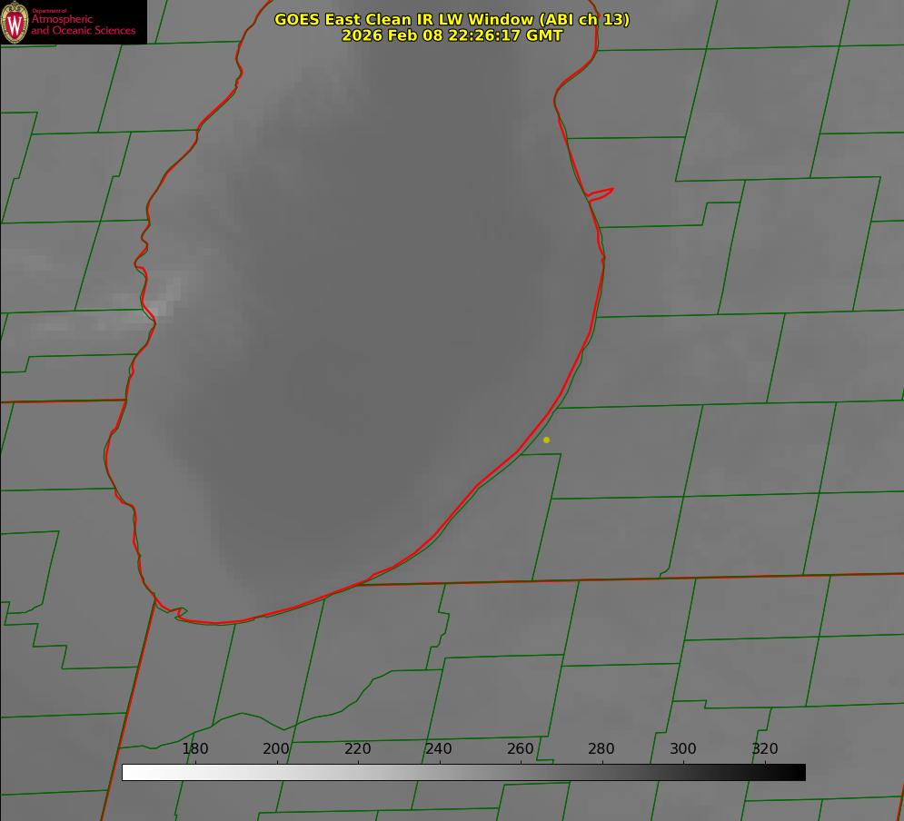Click the 260 colorbar tick label
904x821 pixels.
click(520, 749)
